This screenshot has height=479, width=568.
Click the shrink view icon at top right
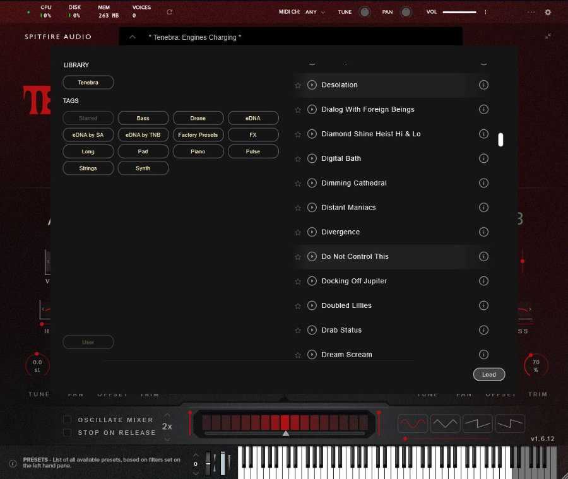pos(548,36)
